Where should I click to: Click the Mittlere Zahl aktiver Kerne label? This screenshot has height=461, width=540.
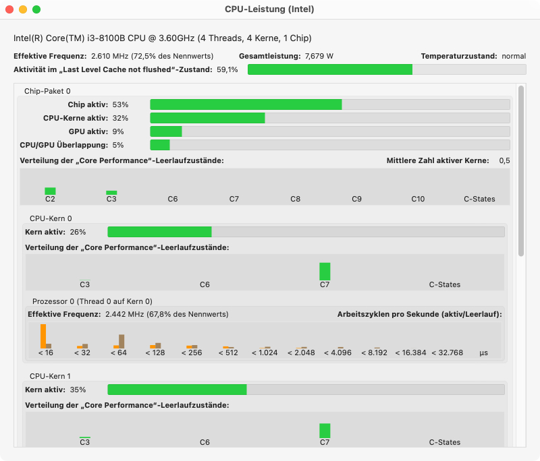437,160
